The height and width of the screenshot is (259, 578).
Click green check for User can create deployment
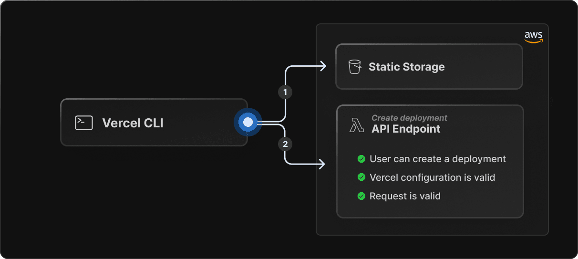point(361,159)
